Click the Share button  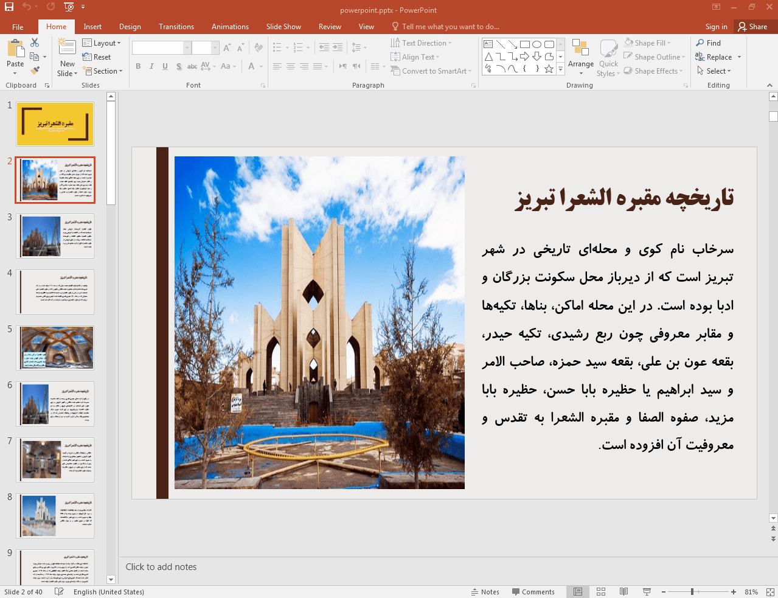752,27
